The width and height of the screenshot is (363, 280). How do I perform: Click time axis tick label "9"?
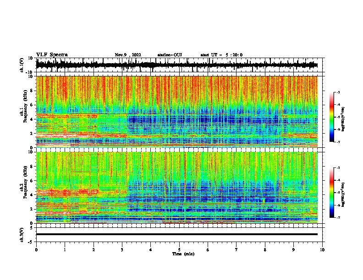[293, 250]
